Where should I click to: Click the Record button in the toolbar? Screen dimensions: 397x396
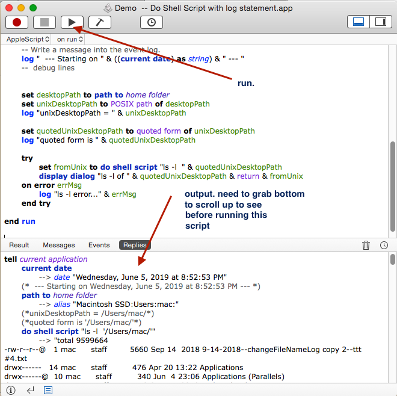tap(17, 22)
